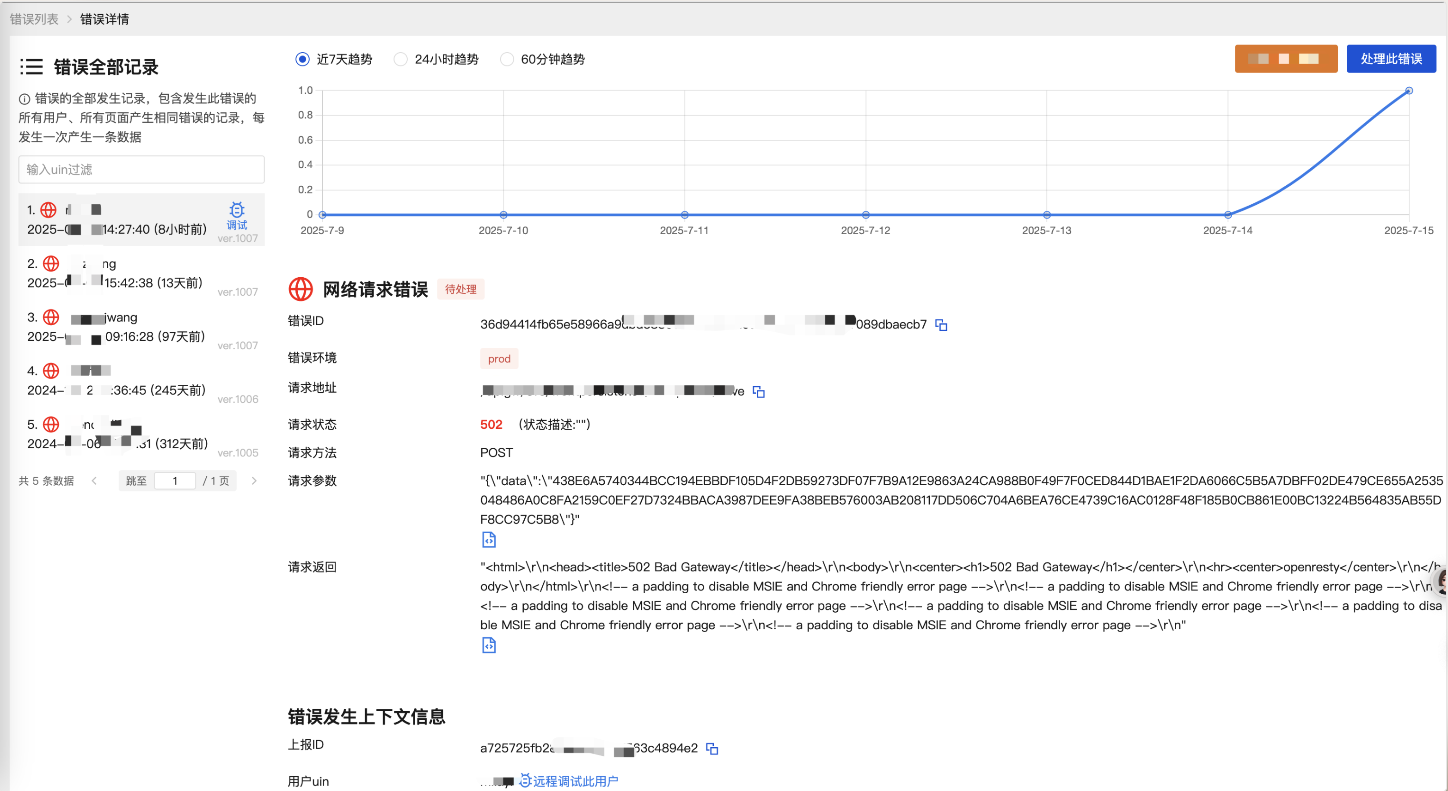This screenshot has height=791, width=1448.
Task: Select the 近7天趋势 radio option
Action: point(302,60)
